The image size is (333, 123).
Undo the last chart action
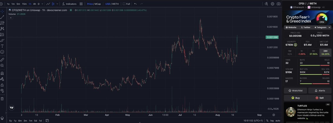point(135,4)
